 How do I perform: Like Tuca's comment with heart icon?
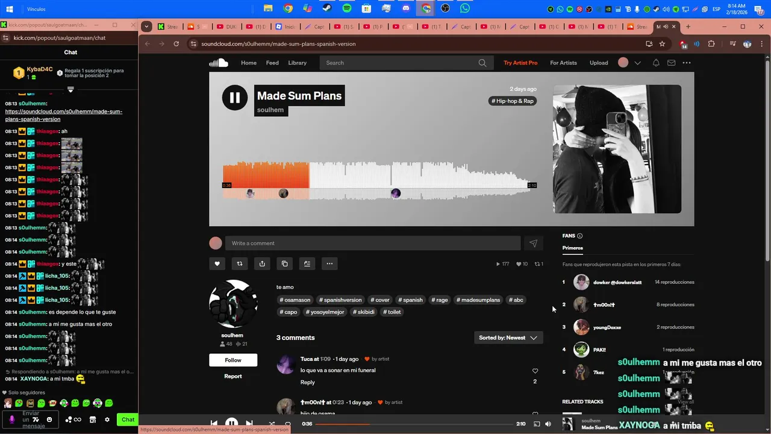(535, 371)
